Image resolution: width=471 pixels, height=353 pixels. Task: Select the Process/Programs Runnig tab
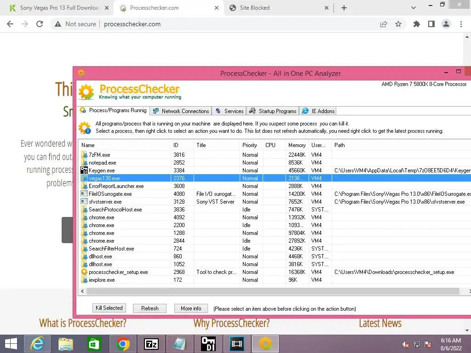[x=113, y=110]
